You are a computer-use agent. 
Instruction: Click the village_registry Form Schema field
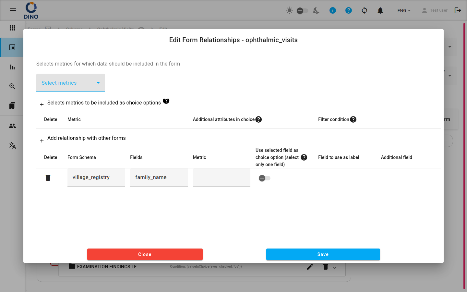pyautogui.click(x=96, y=177)
